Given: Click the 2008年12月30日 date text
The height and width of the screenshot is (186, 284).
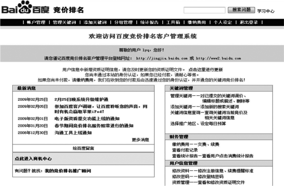Looking at the screenshot, I should (33, 133).
